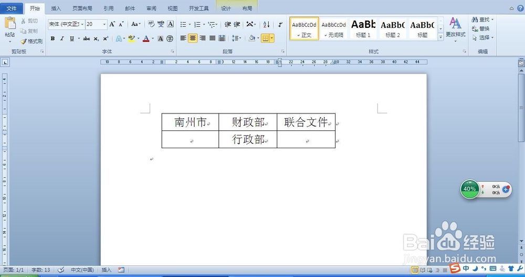Switch to the 引用 tab

pyautogui.click(x=109, y=8)
